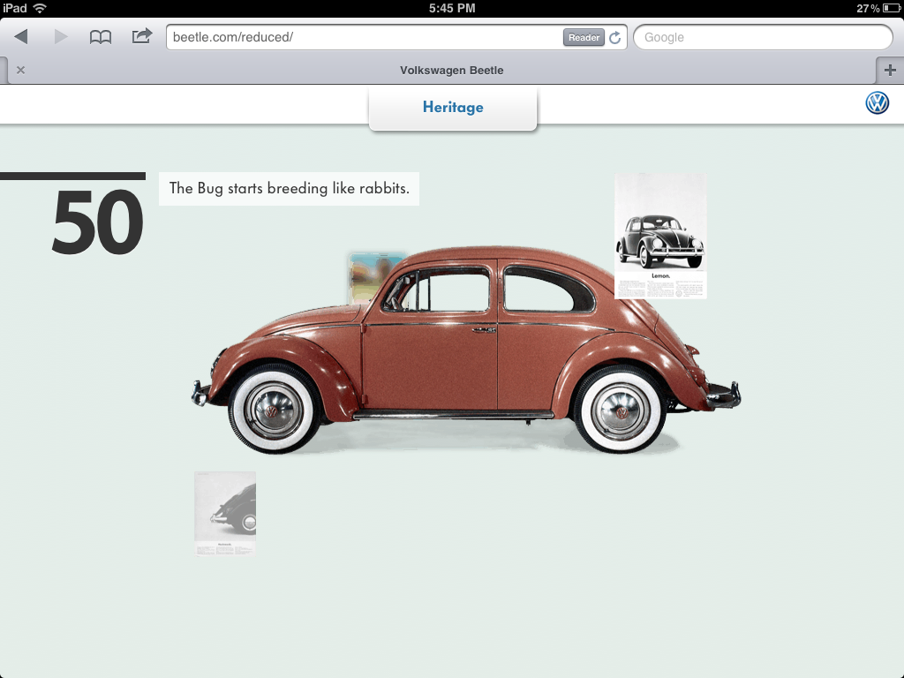
Task: Tap the Wi-Fi status icon
Action: (x=40, y=8)
